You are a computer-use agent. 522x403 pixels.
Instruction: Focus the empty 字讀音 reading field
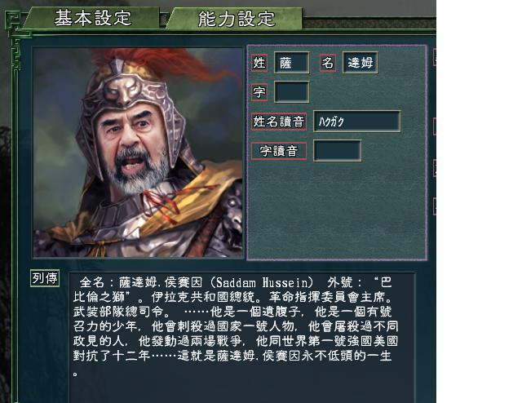[337, 151]
